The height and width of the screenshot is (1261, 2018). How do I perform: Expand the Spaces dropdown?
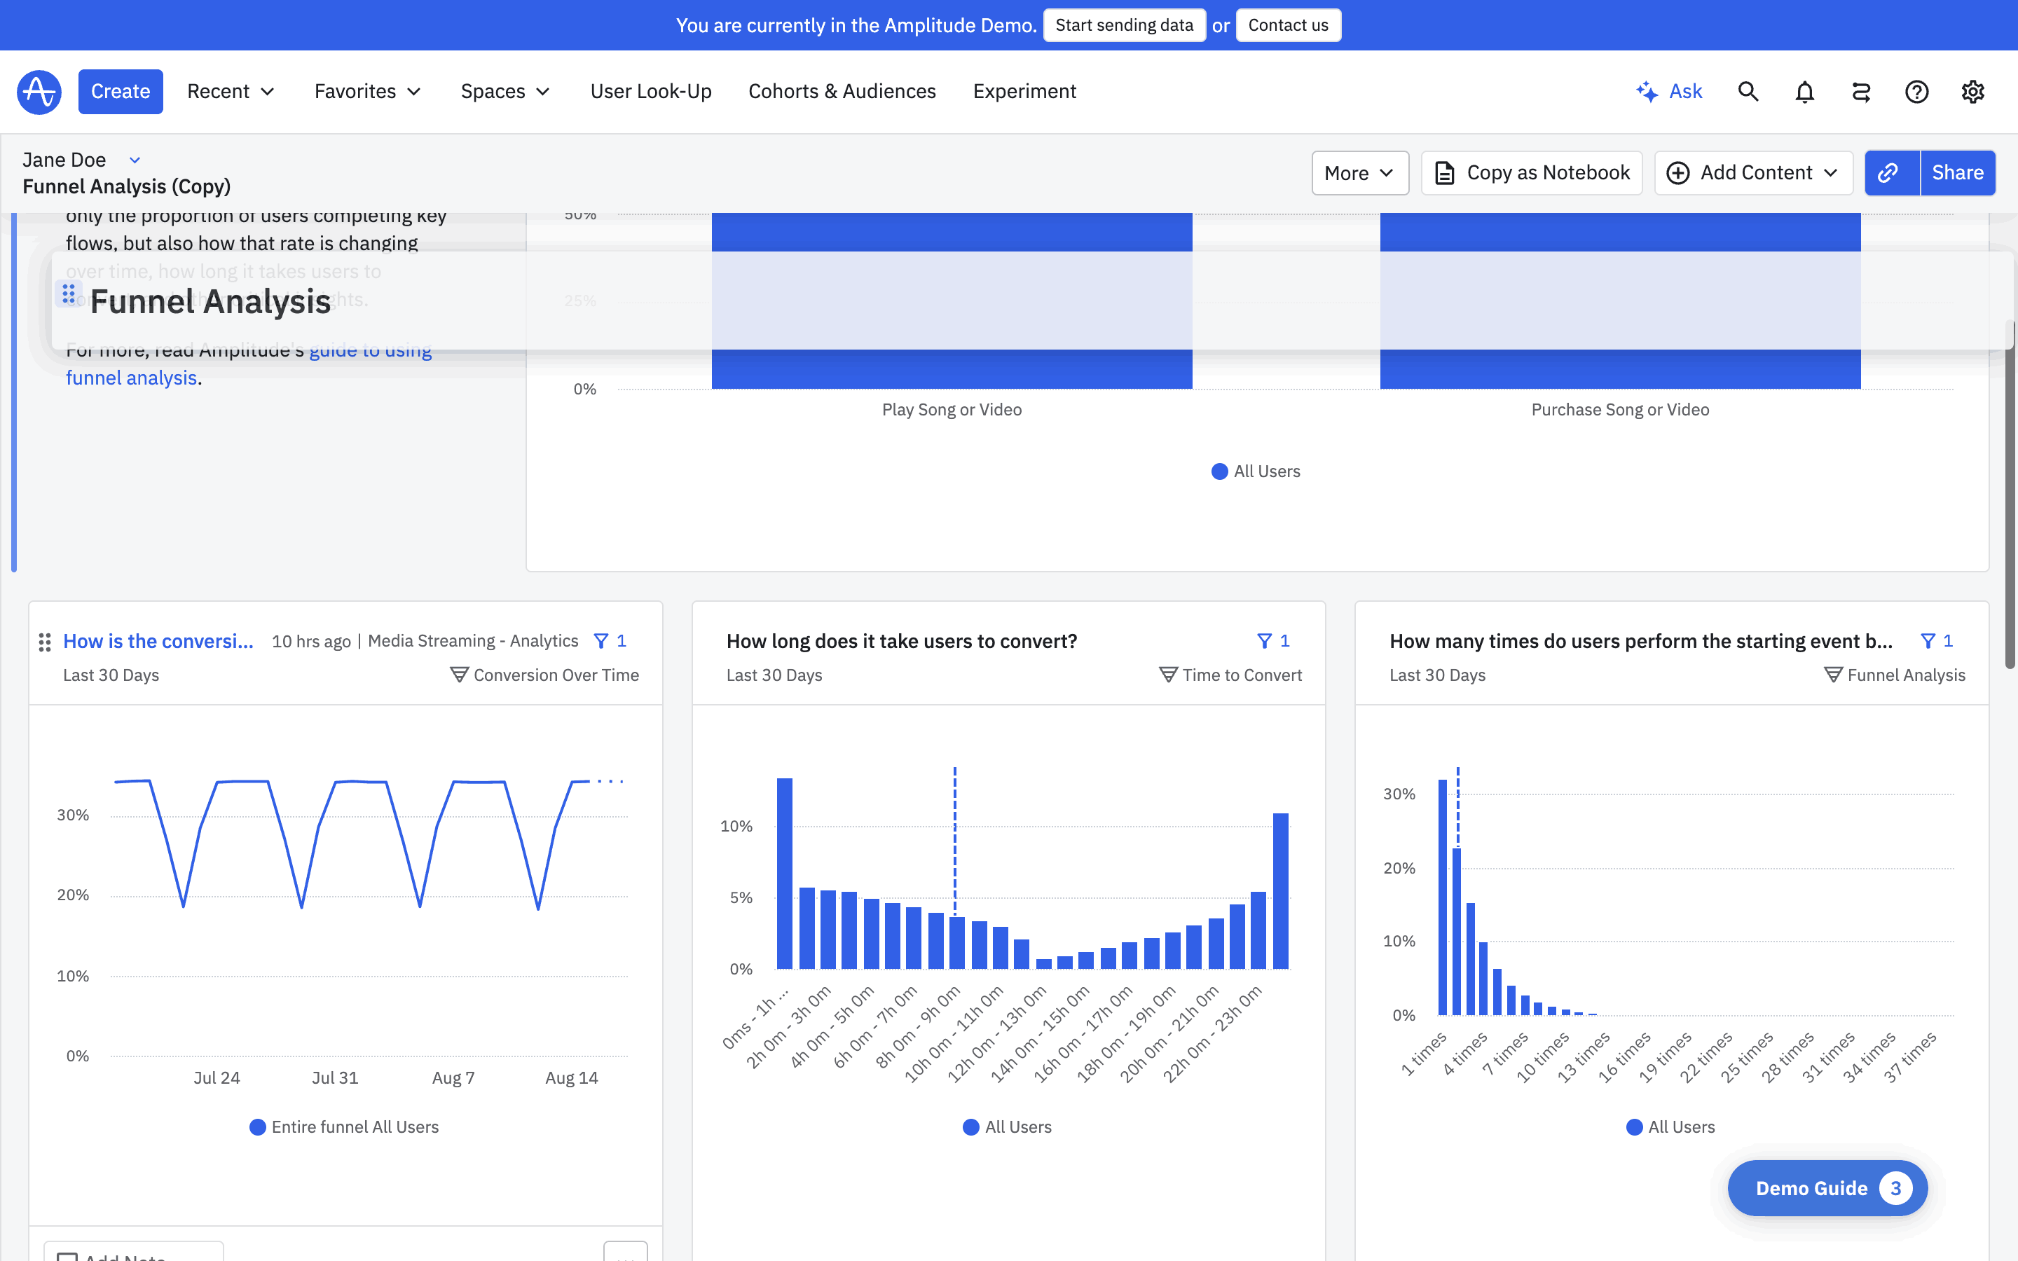point(504,92)
